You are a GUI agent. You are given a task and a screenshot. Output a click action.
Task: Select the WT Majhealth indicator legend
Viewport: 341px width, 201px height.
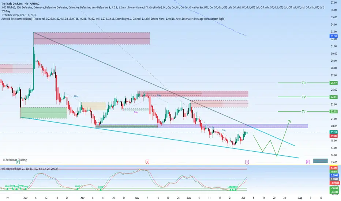click(x=30, y=168)
